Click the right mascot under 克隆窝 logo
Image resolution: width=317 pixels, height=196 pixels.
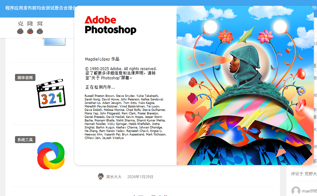40,31
